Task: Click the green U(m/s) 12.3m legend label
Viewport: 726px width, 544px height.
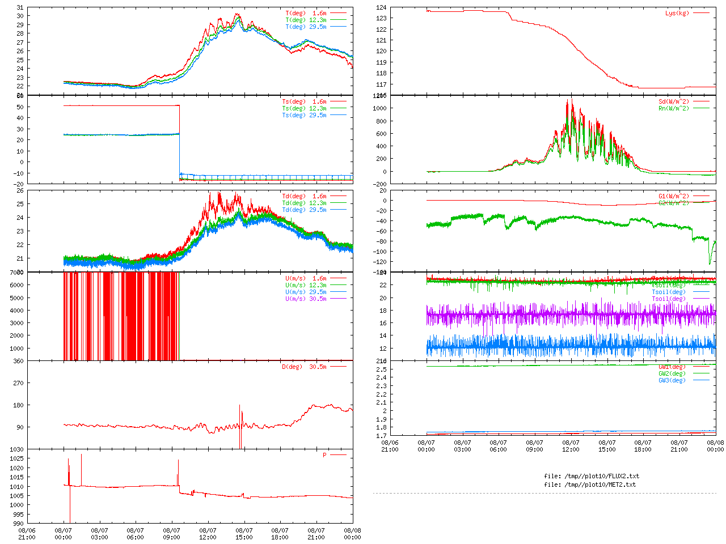Action: [306, 285]
